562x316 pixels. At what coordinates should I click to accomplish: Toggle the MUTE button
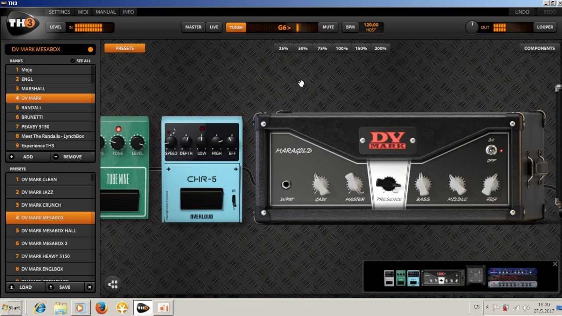tap(328, 27)
